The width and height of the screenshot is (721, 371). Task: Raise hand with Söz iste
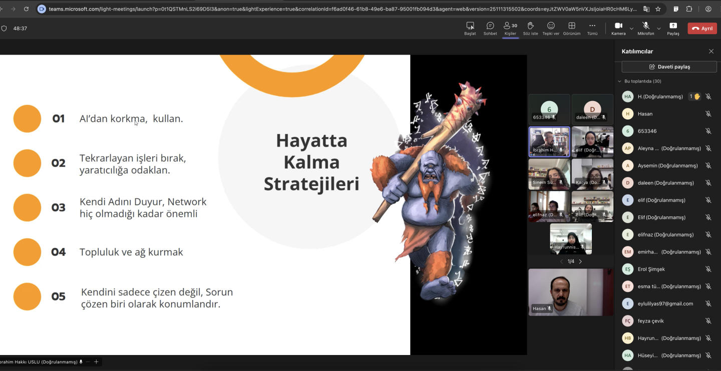pos(530,28)
